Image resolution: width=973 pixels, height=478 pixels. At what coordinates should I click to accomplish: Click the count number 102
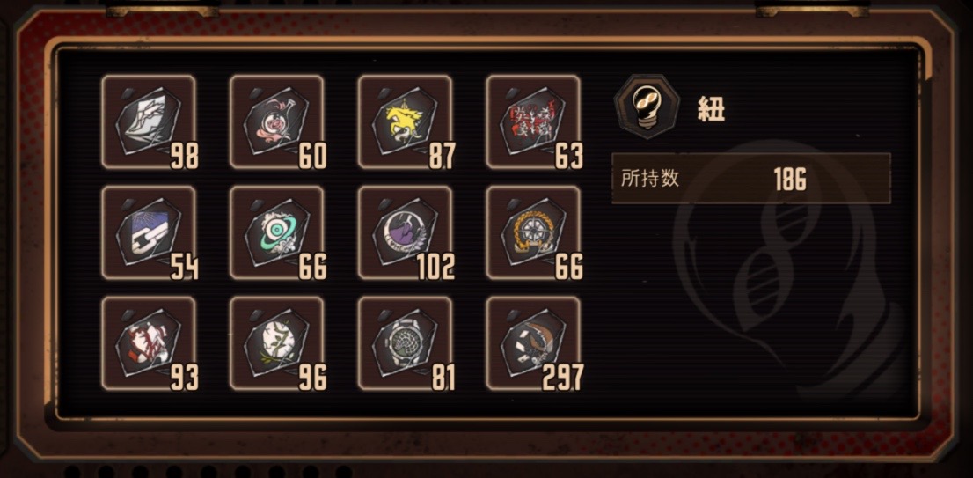tap(435, 267)
